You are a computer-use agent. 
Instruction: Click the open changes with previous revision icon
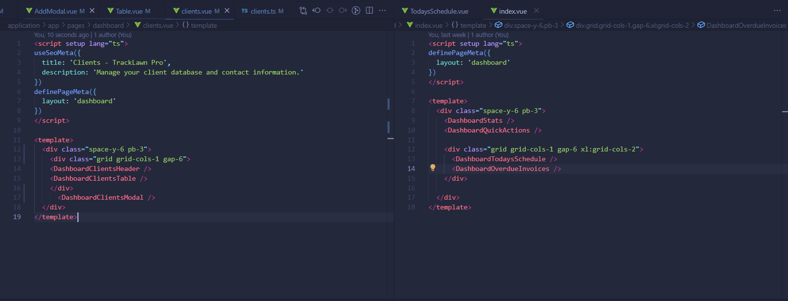coord(316,11)
